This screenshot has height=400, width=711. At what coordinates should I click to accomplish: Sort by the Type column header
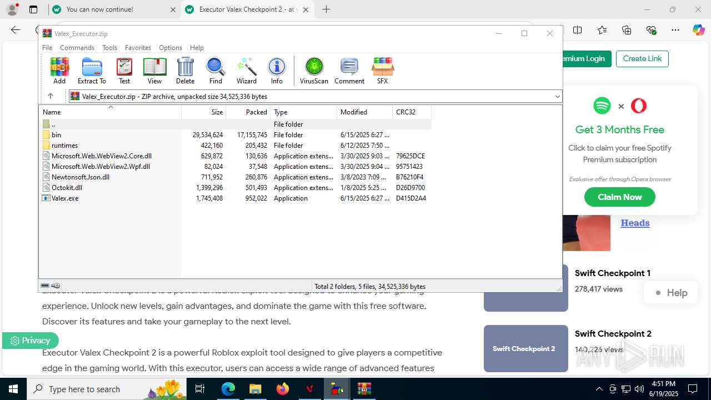pyautogui.click(x=303, y=112)
